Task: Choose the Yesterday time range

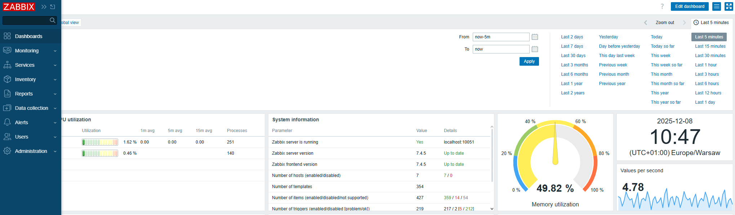Action: [x=608, y=37]
